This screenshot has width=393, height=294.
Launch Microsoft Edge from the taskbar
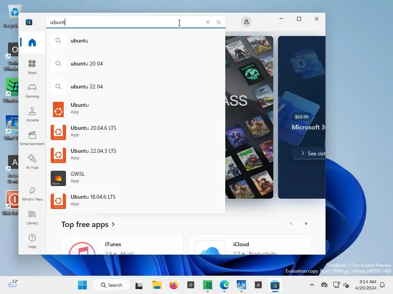point(224,285)
